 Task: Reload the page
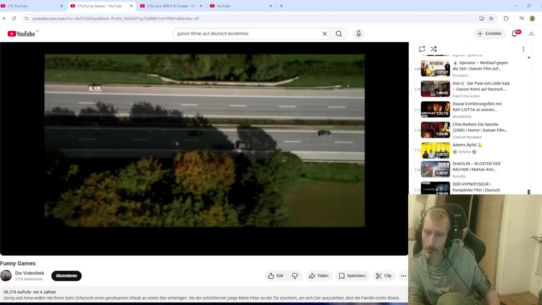click(14, 18)
